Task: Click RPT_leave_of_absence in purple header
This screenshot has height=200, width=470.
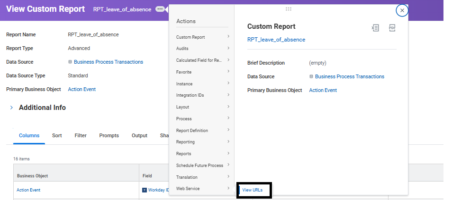Action: click(x=122, y=9)
